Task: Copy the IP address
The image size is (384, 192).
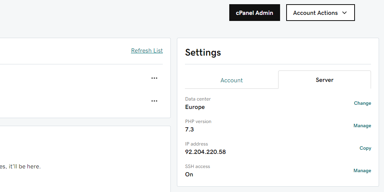Action: [365, 148]
